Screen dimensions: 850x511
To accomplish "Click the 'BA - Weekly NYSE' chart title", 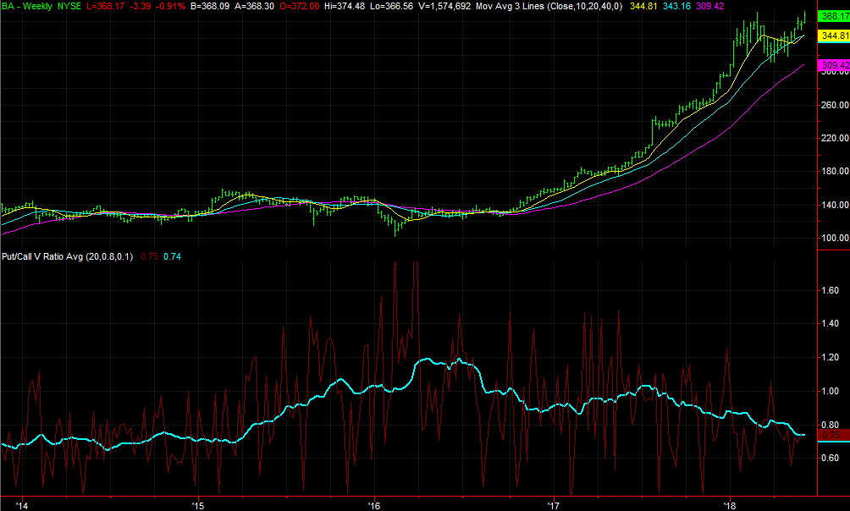I will pyautogui.click(x=41, y=7).
